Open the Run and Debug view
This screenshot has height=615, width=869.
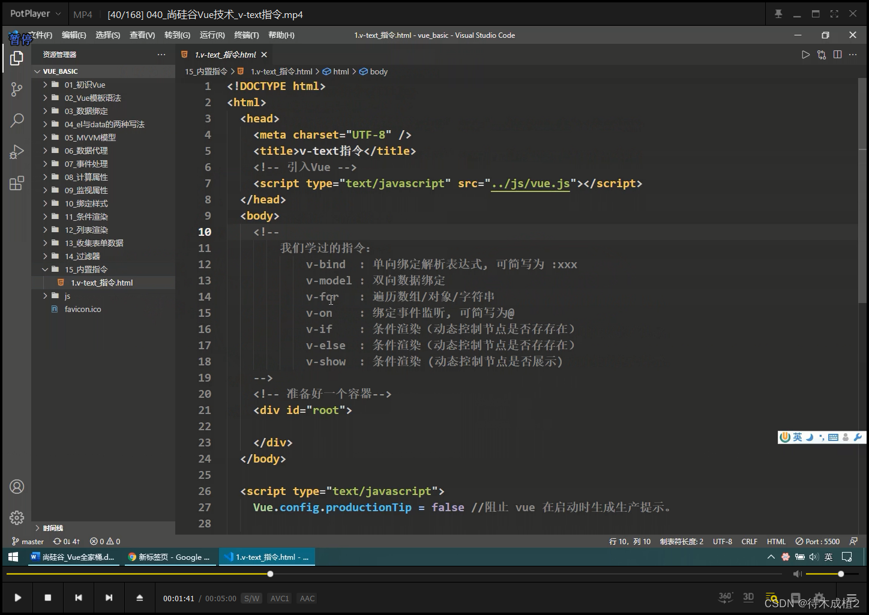(x=17, y=152)
